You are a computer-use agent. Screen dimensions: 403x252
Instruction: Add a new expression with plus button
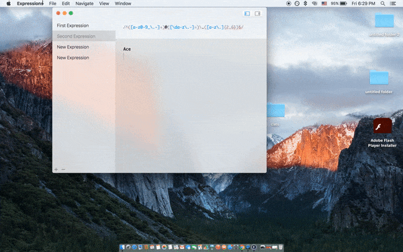(56, 169)
